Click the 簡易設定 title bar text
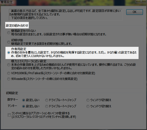The height and width of the screenshot is (130, 147). pyautogui.click(x=6, y=2)
